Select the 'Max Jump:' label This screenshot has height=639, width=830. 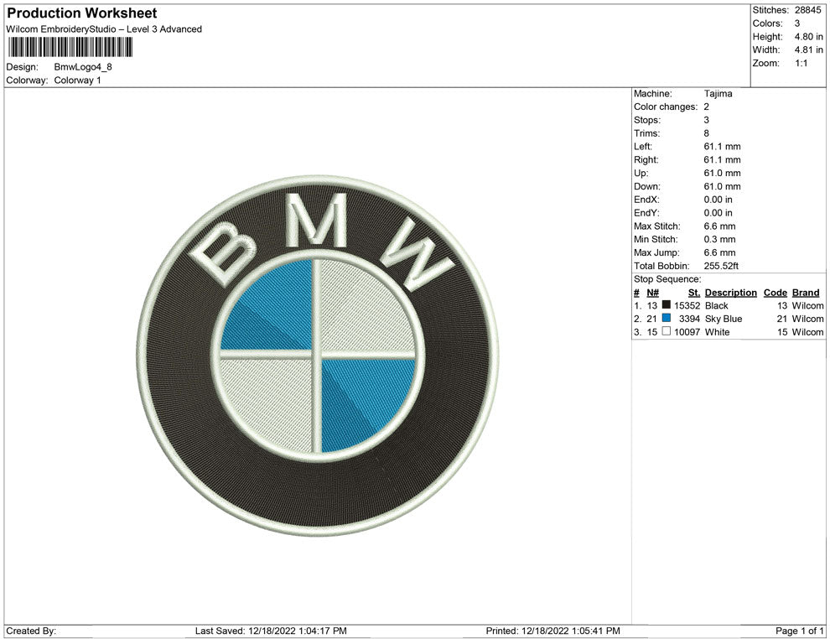[x=657, y=252]
